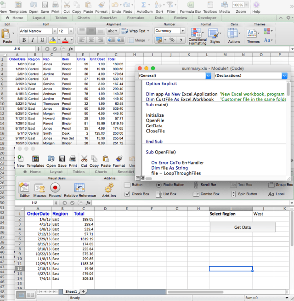
Task: Toggle Relative Reference icon
Action: (x=79, y=187)
